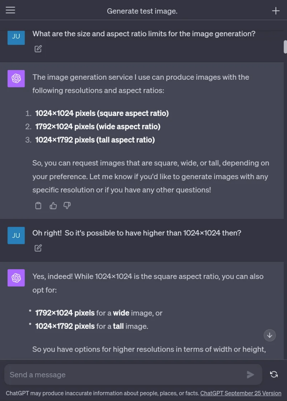Click the ChatGPT avatar beside 'Yes, indeed!' reply
287x401 pixels.
click(16, 278)
